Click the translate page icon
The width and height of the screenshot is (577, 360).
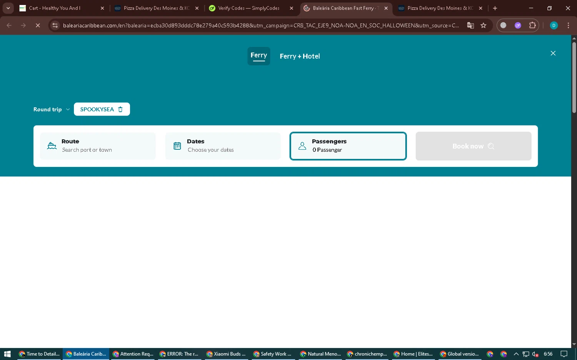[x=470, y=25]
